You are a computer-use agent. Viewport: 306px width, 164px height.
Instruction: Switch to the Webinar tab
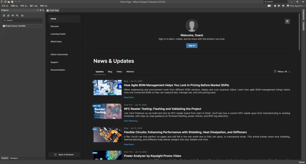click(x=130, y=72)
